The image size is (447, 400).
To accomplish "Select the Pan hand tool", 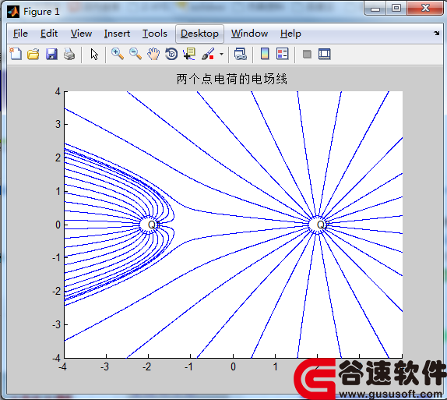I will tap(153, 54).
